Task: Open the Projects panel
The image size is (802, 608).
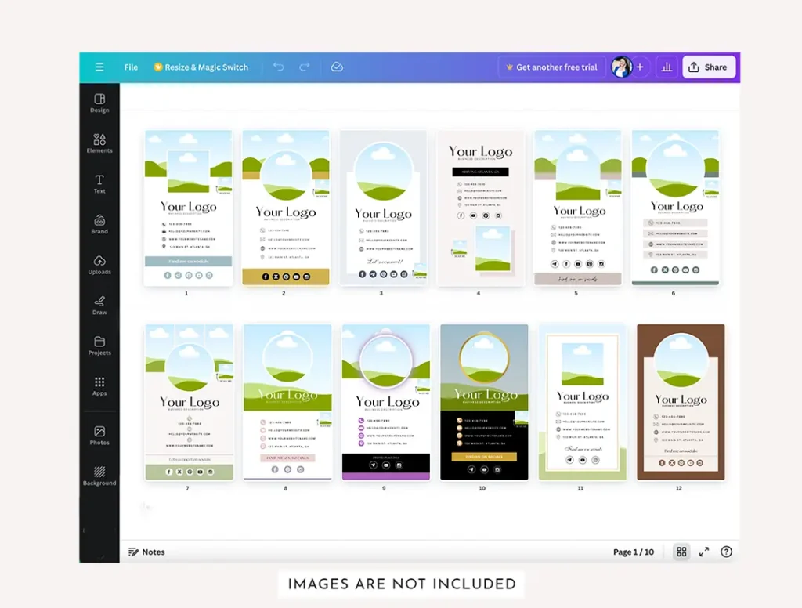Action: pyautogui.click(x=99, y=346)
